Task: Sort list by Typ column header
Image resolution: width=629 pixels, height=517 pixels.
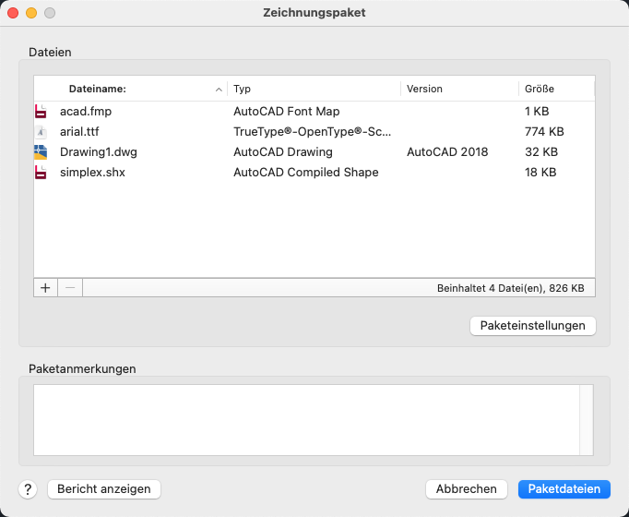Action: tap(314, 90)
